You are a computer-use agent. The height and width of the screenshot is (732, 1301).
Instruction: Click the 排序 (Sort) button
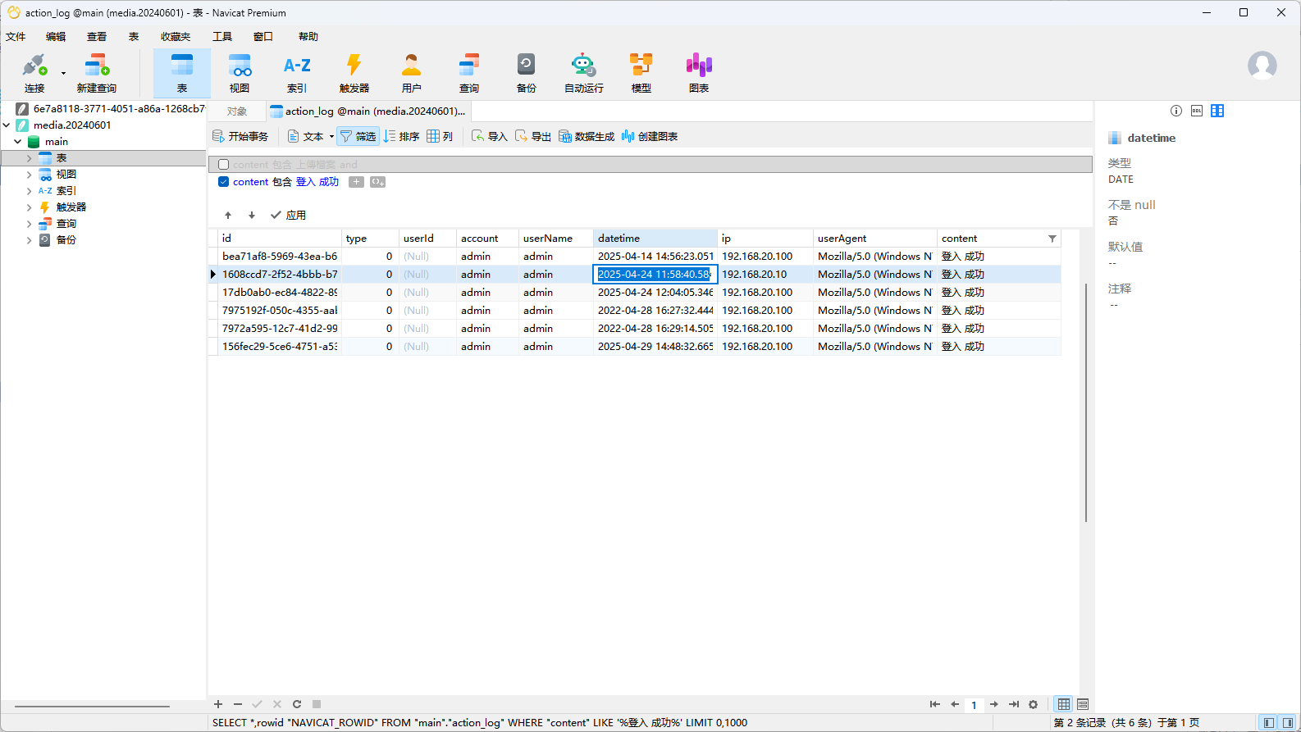(x=402, y=136)
